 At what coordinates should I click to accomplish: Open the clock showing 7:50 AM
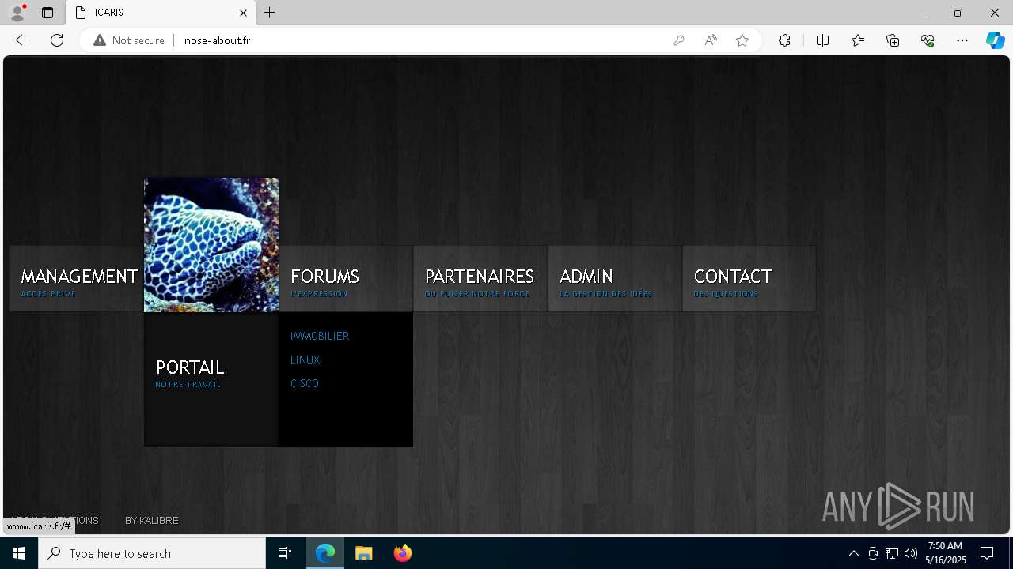click(946, 553)
